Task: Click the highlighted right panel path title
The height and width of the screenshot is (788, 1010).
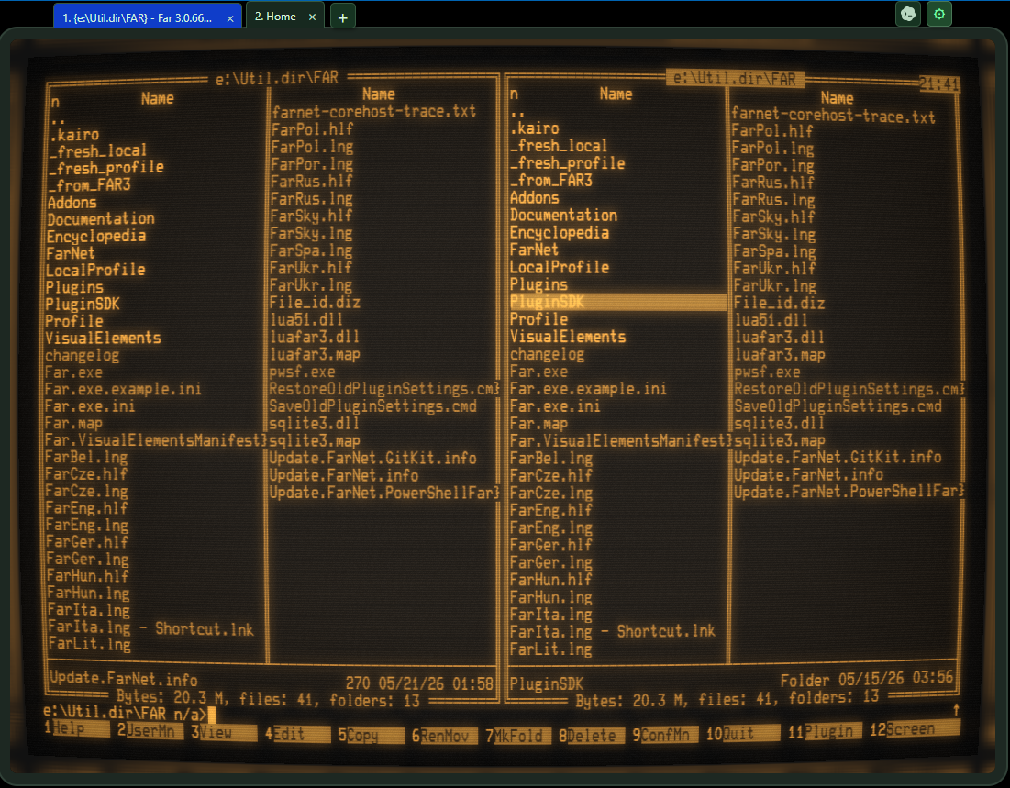Action: tap(735, 79)
